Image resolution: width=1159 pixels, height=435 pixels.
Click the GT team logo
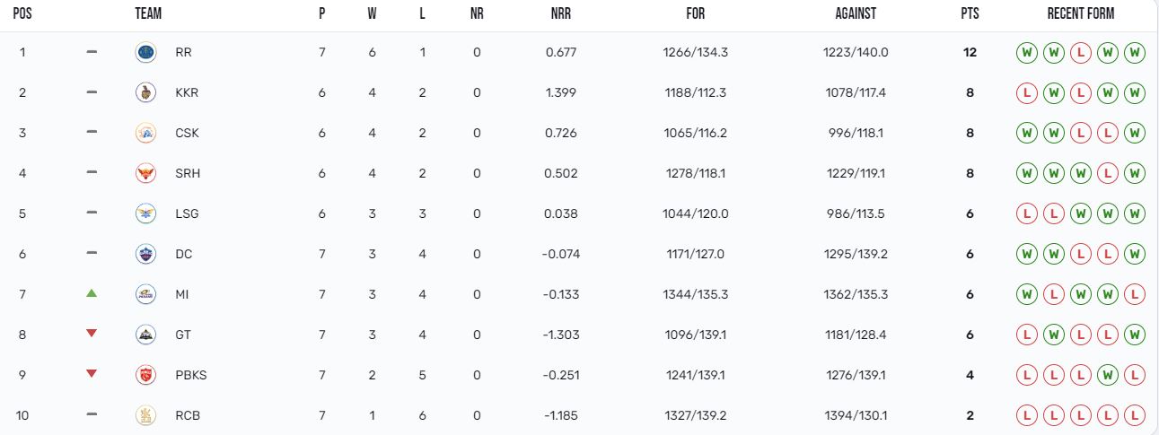pyautogui.click(x=145, y=335)
